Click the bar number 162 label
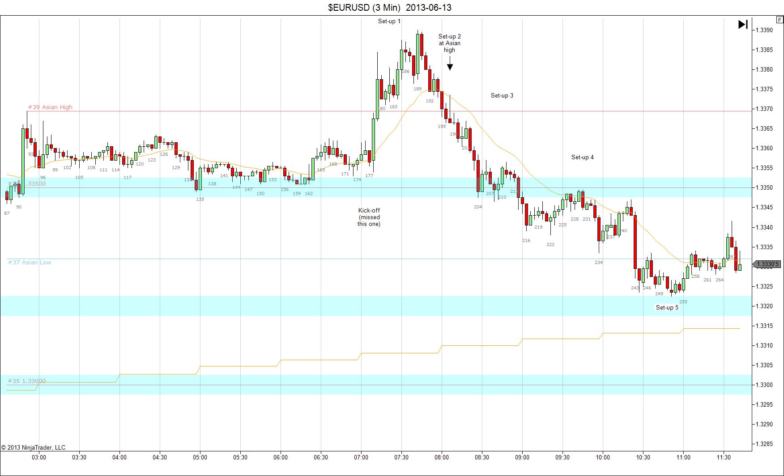This screenshot has width=784, height=476. 309,194
